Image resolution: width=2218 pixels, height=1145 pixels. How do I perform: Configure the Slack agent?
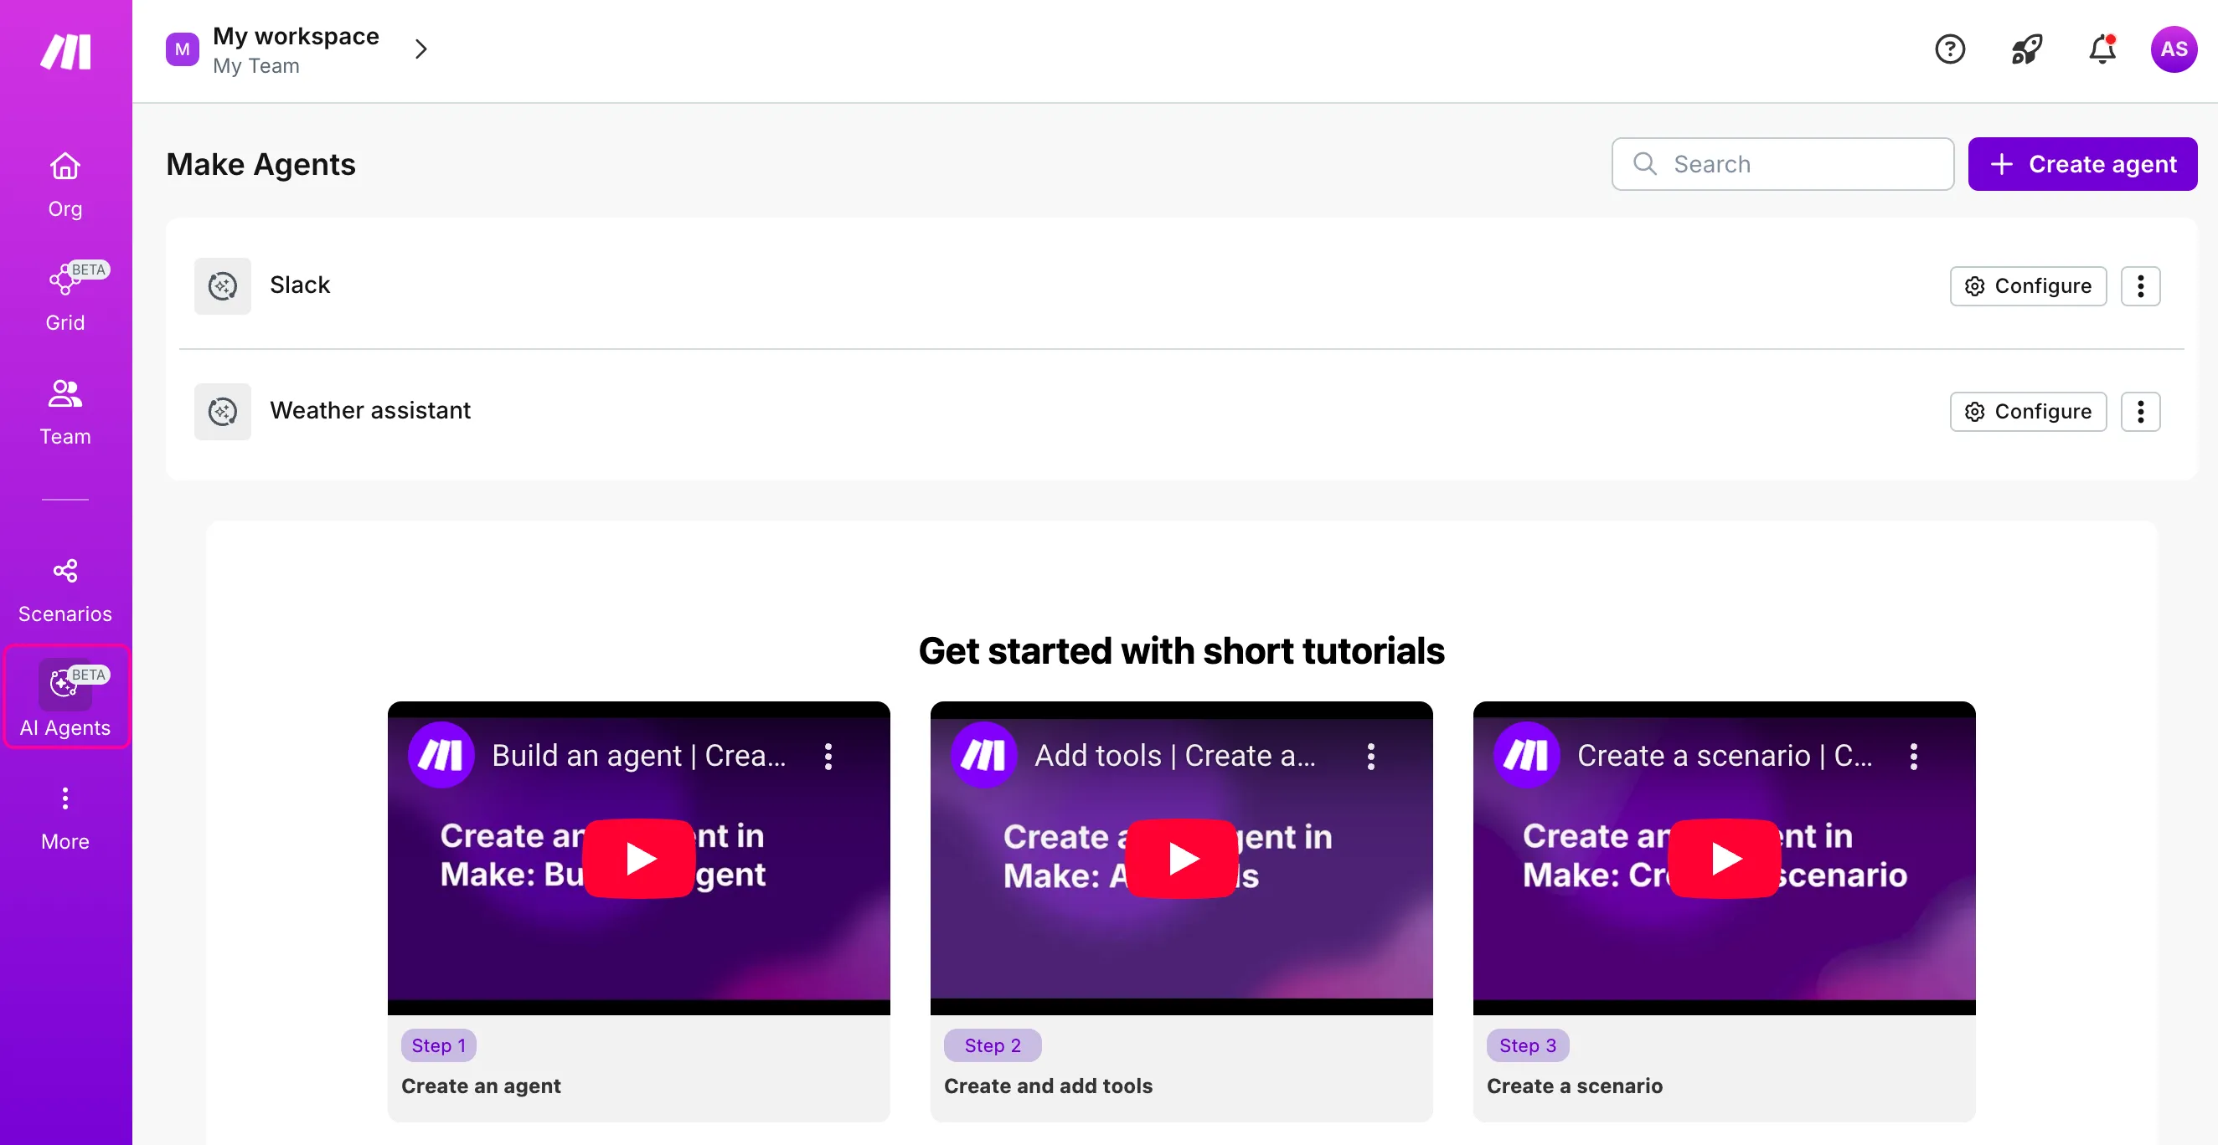pyautogui.click(x=2028, y=286)
